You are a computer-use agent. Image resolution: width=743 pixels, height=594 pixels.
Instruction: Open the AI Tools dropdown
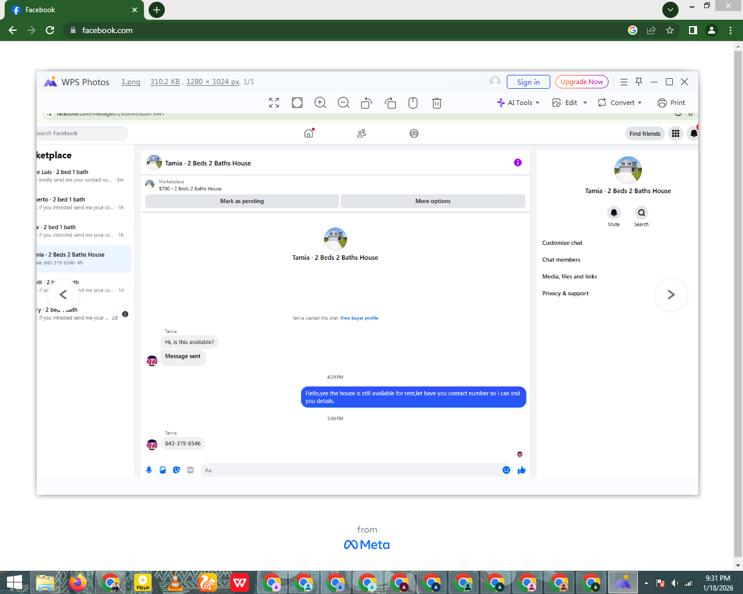tap(518, 103)
